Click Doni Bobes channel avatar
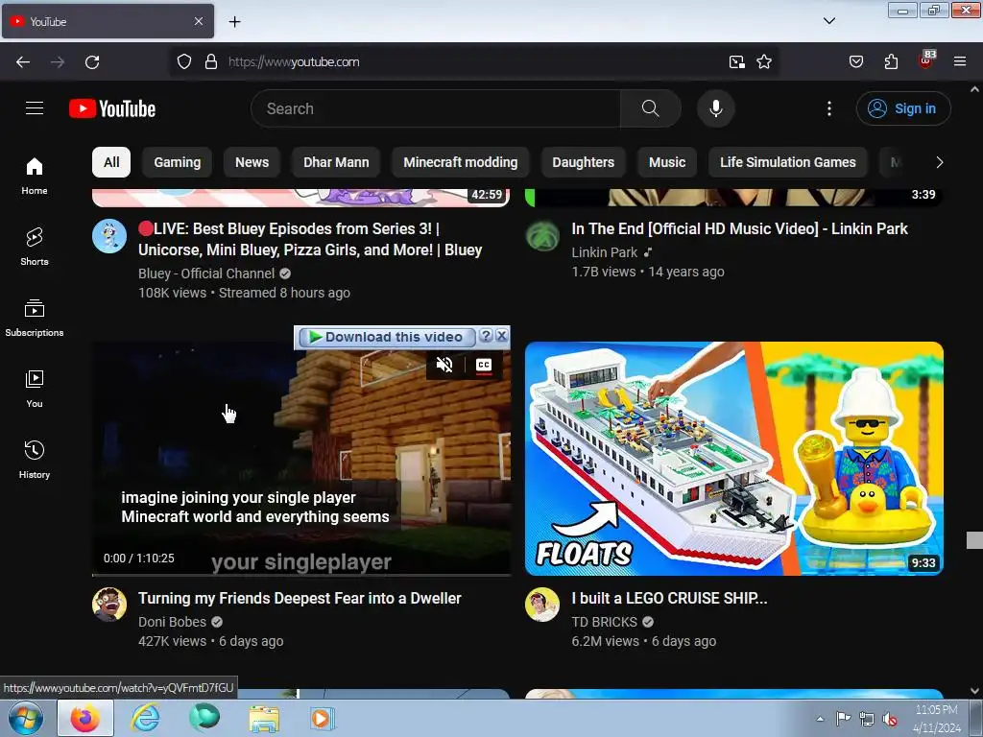 (x=109, y=605)
